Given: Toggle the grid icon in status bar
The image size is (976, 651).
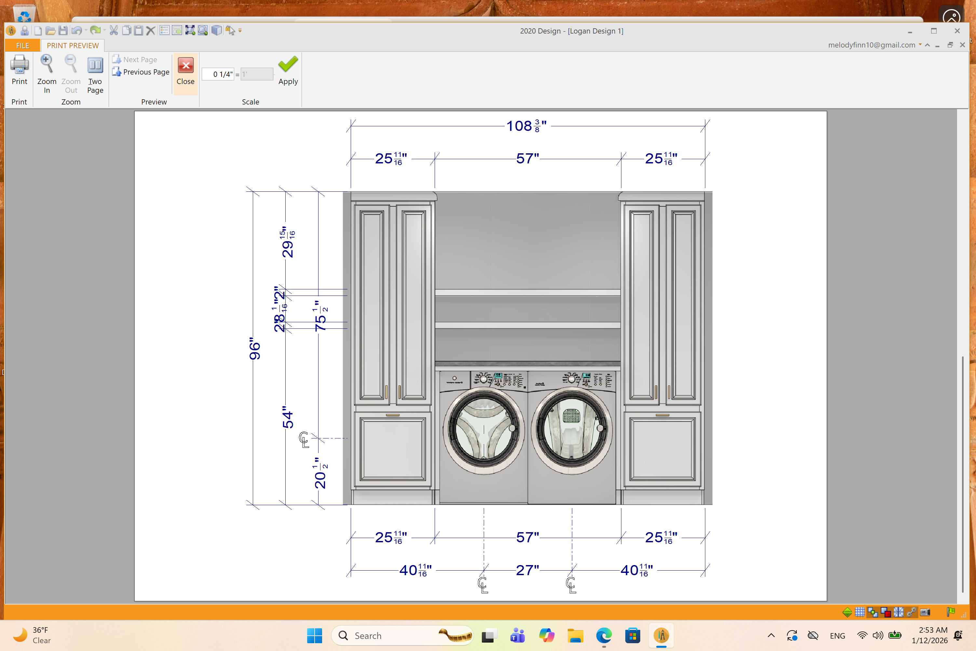Looking at the screenshot, I should click(860, 612).
